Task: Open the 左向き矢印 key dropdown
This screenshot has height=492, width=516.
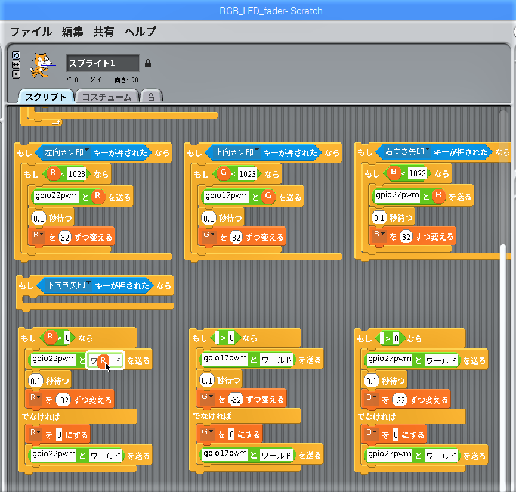Action: pos(86,150)
